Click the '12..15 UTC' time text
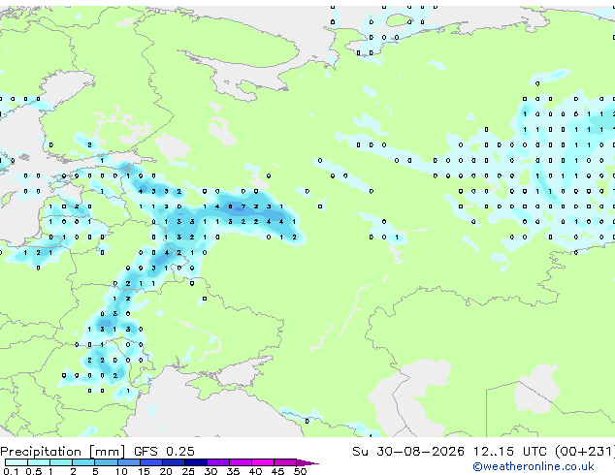Screen dimensions: 615x475 [x=509, y=452]
